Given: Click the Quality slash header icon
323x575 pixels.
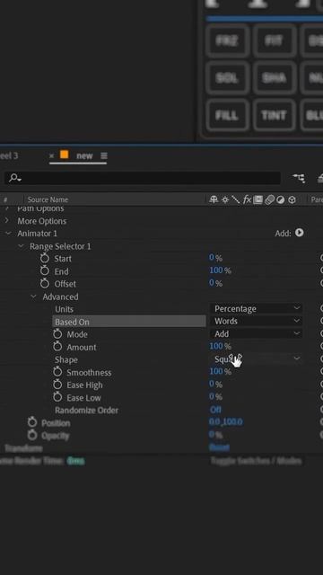Looking at the screenshot, I should pyautogui.click(x=235, y=199).
